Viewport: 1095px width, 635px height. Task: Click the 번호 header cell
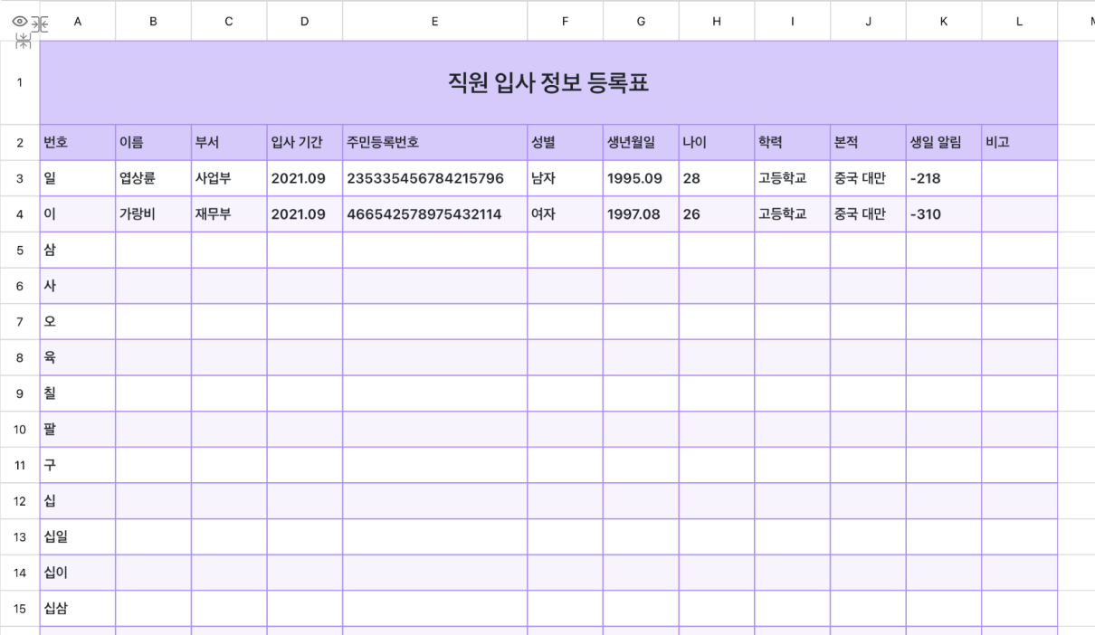(78, 142)
